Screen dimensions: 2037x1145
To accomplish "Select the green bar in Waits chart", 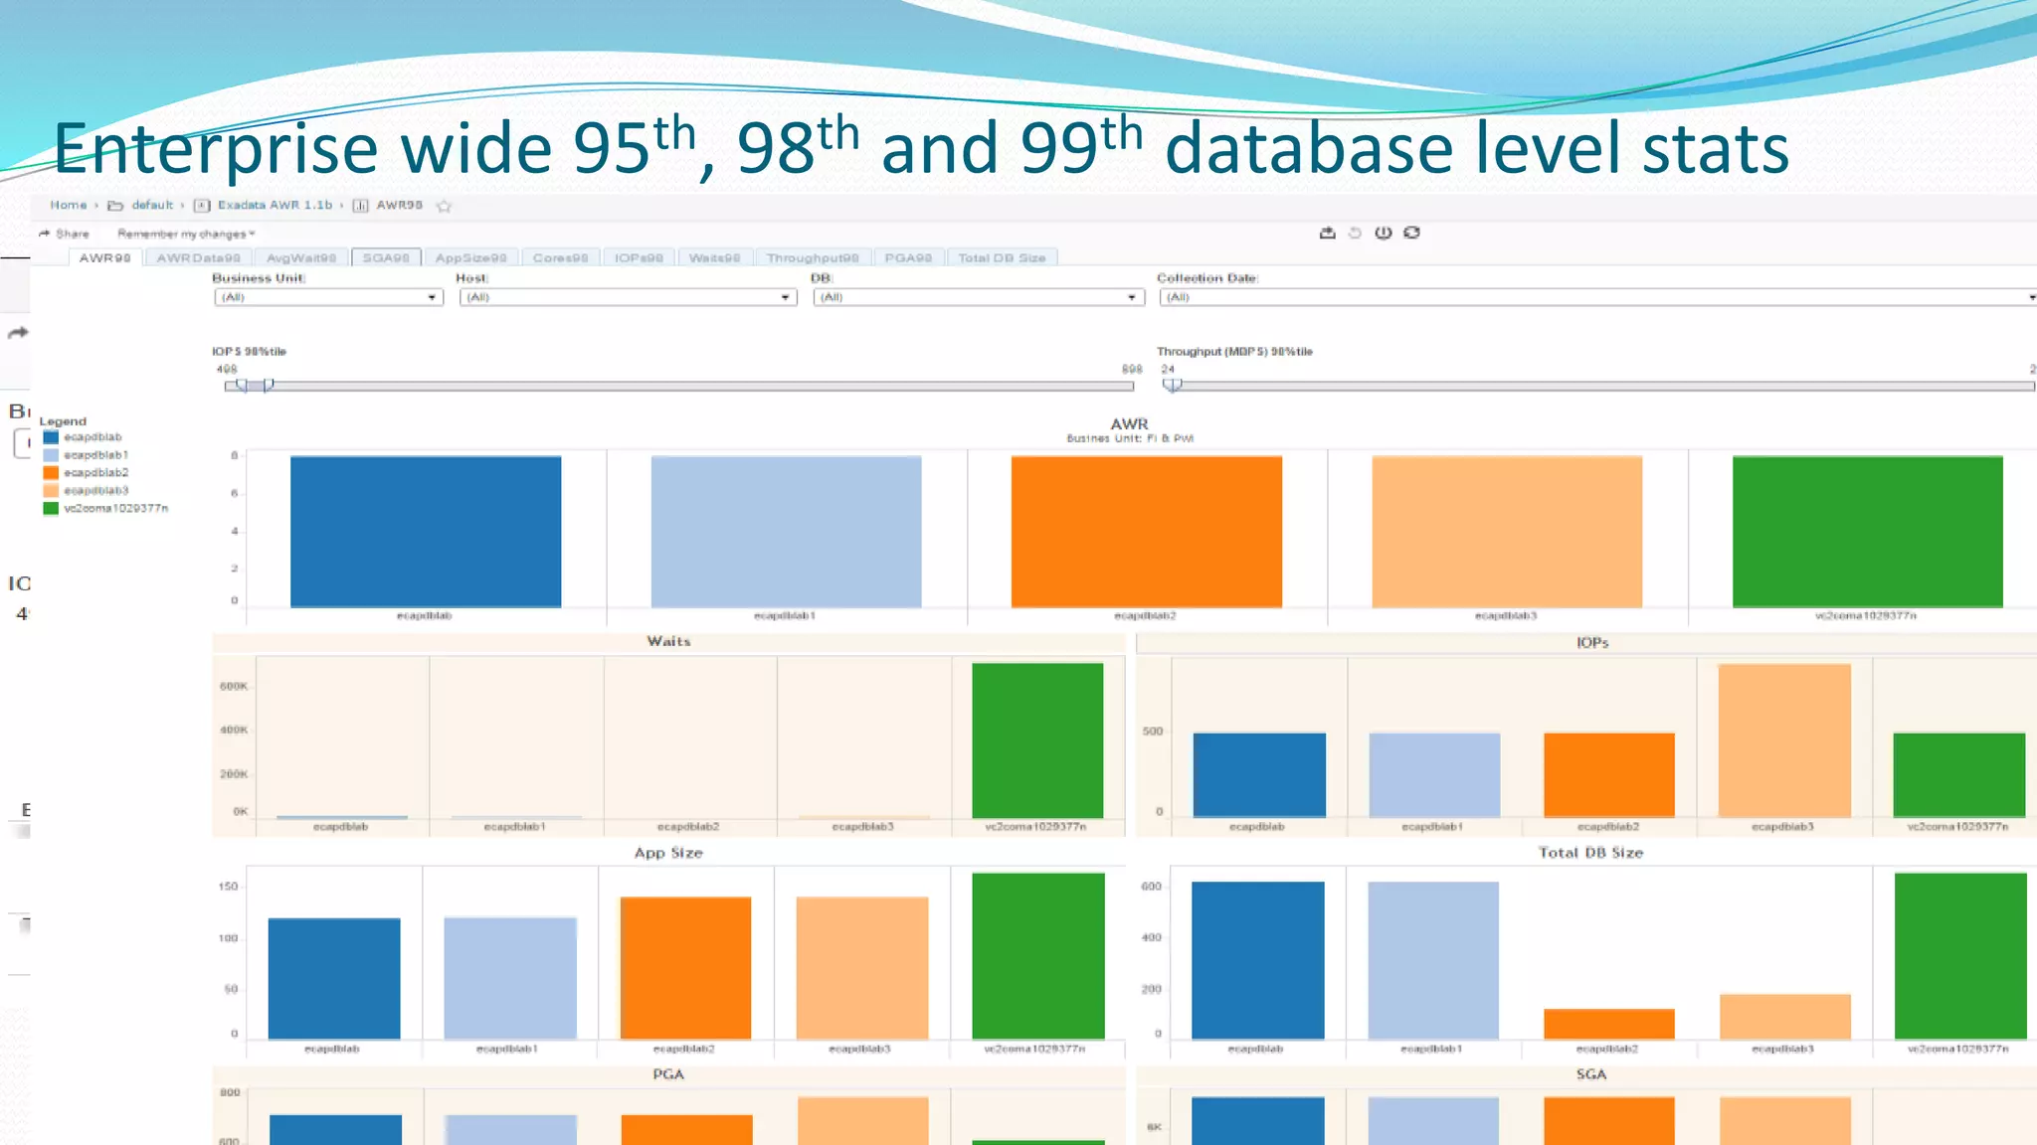I will (x=1037, y=740).
